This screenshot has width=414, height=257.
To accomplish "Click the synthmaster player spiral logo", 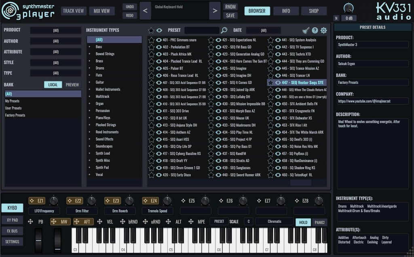I will click(x=11, y=10).
